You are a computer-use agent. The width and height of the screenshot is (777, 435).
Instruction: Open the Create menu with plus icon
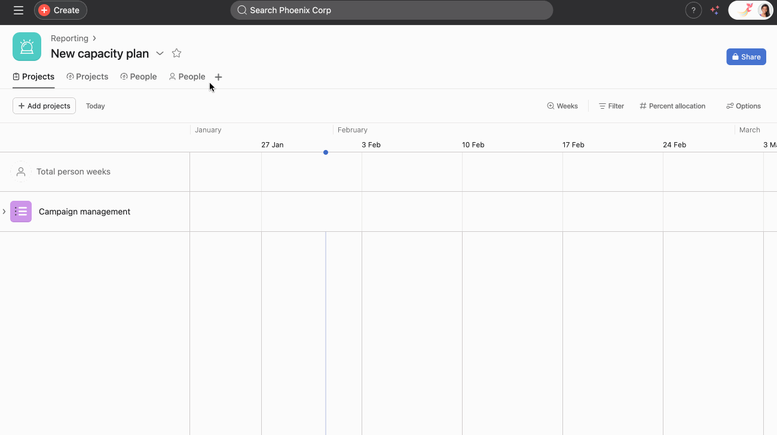[60, 10]
